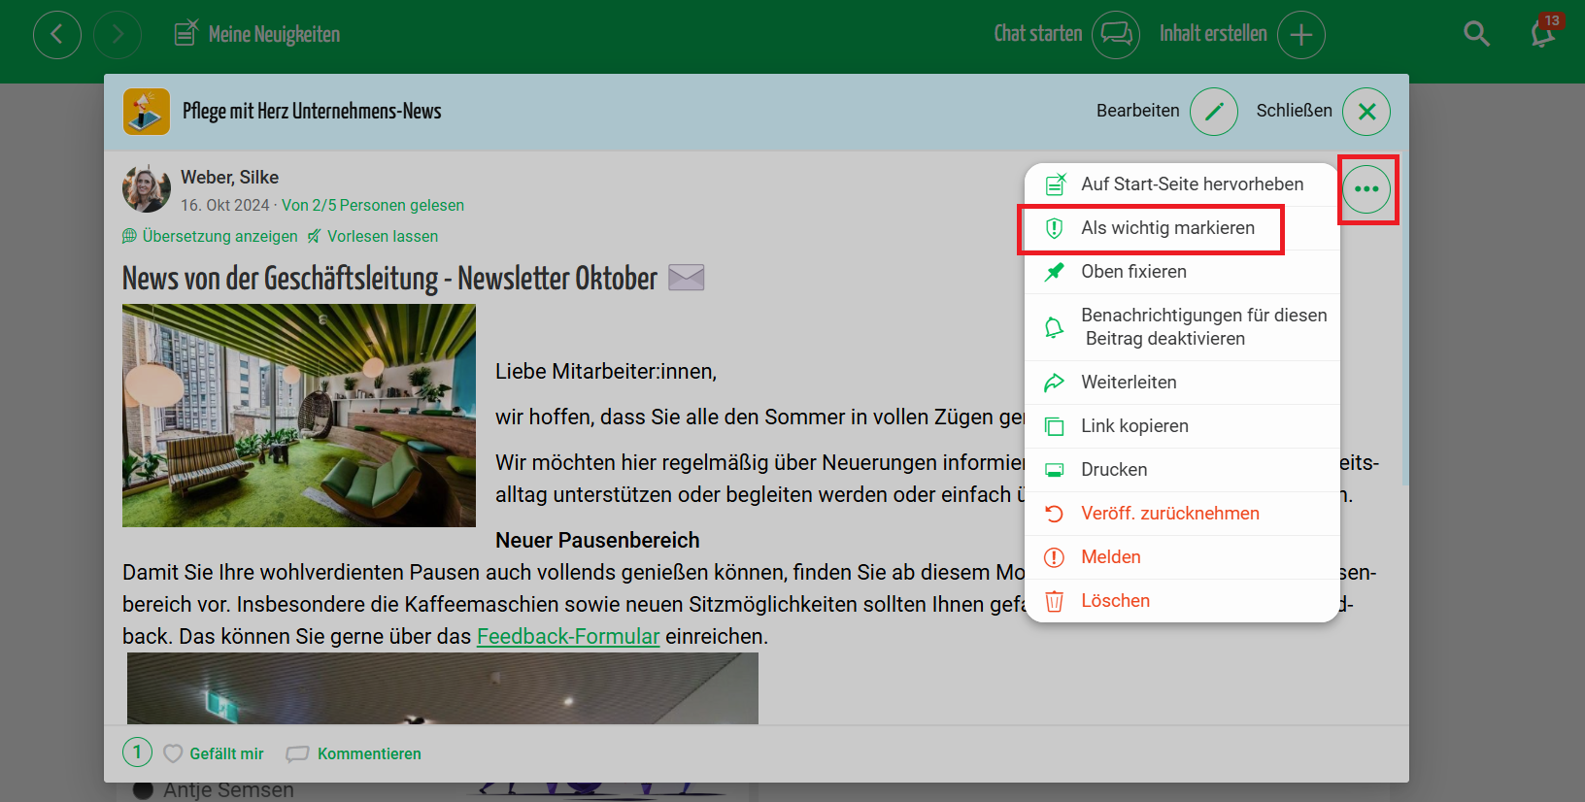Image resolution: width=1585 pixels, height=802 pixels.
Task: Select Weiterleiten from the menu
Action: pos(1129,383)
